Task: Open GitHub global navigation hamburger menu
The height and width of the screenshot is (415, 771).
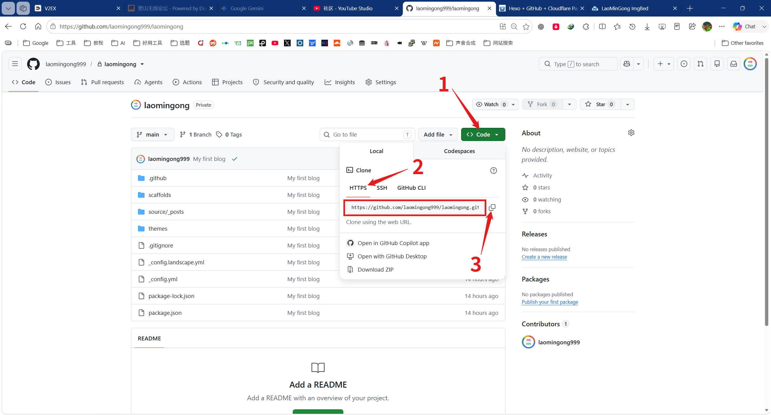Action: tap(15, 64)
